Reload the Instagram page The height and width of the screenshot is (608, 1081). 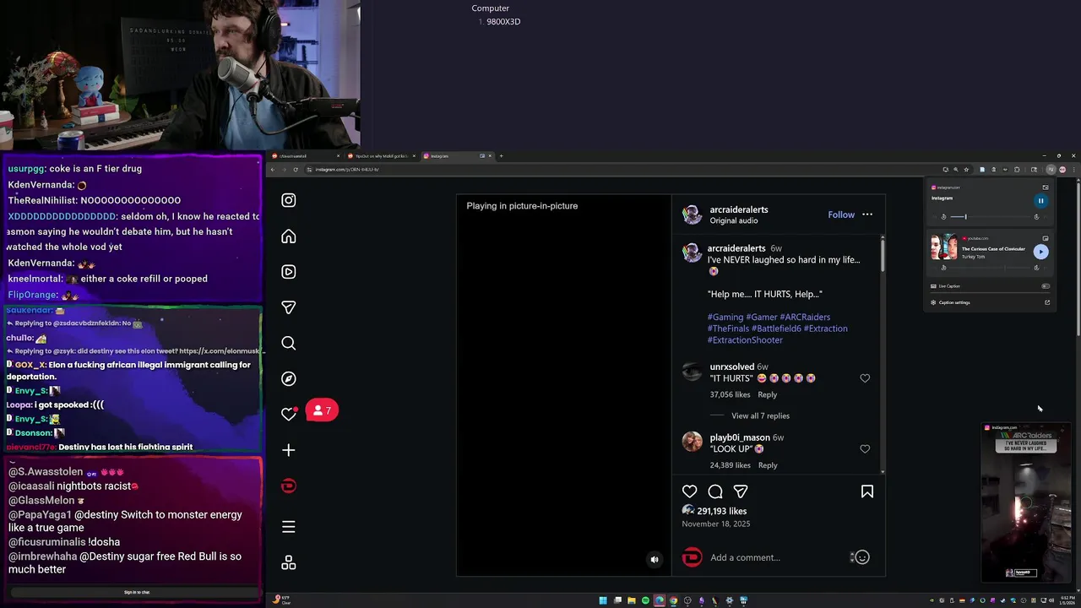click(x=295, y=170)
